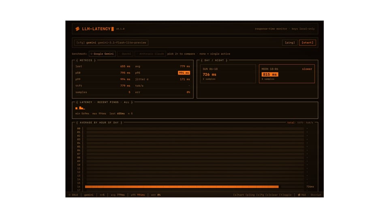389x218 pixels.
Task: Click the 726ms label for hour 16
Action: coord(310,187)
